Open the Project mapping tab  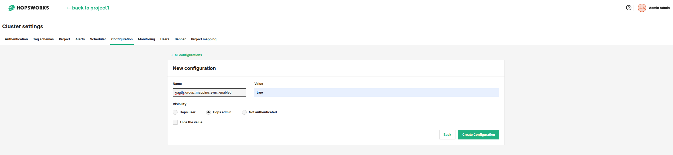tap(203, 39)
